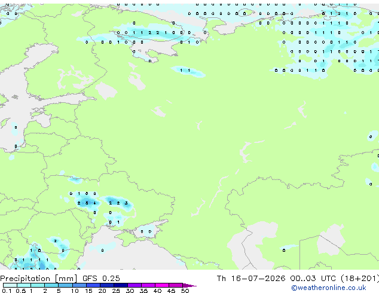Click the legend label '40'

coord(157,291)
